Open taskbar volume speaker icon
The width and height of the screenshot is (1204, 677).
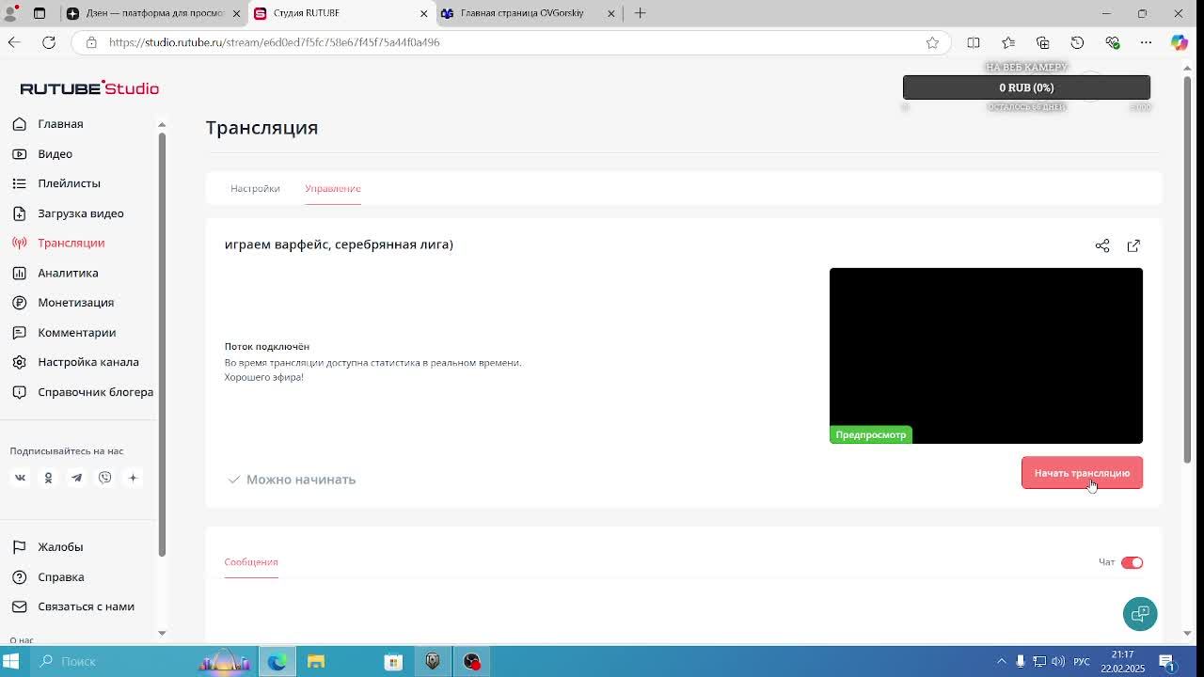1058,661
